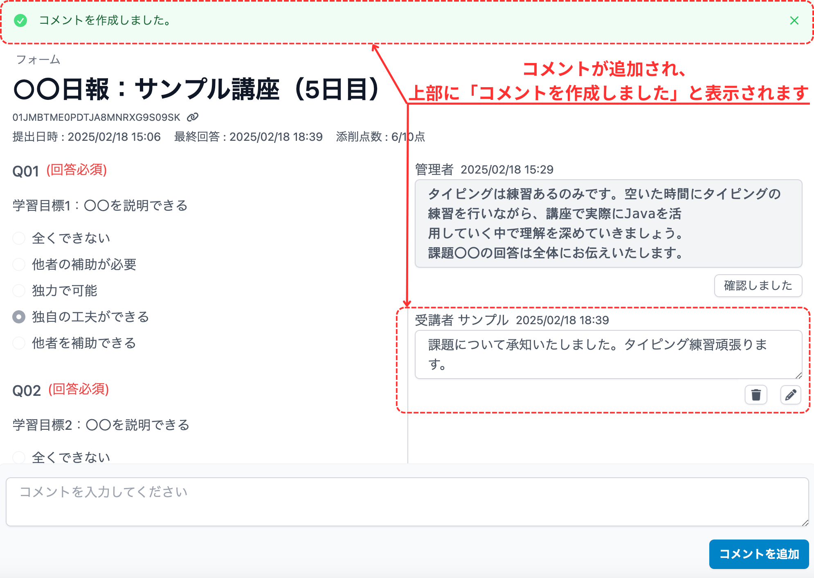The height and width of the screenshot is (578, 814).
Task: Pick 他者の補助が必要 option in Q01
Action: tap(19, 264)
